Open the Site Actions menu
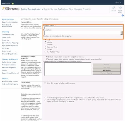This screenshot has height=121, width=125. 6,4
